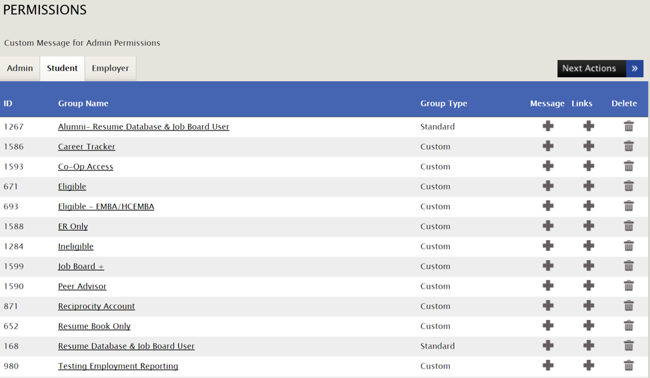The width and height of the screenshot is (650, 378).
Task: Open the Employer tab
Action: pos(110,69)
